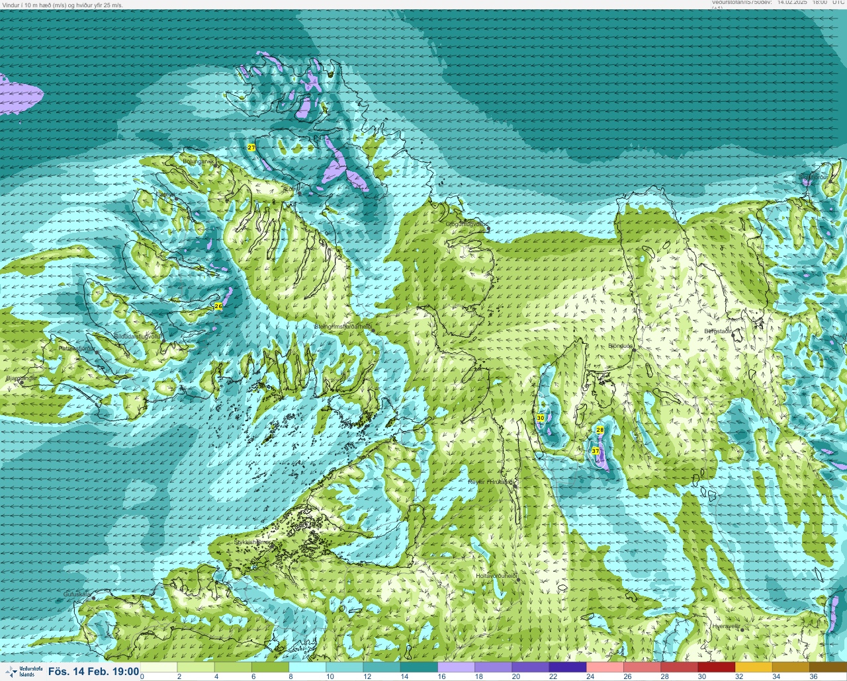Select the 22–24 m/s dark indigo legend swatch

click(568, 666)
